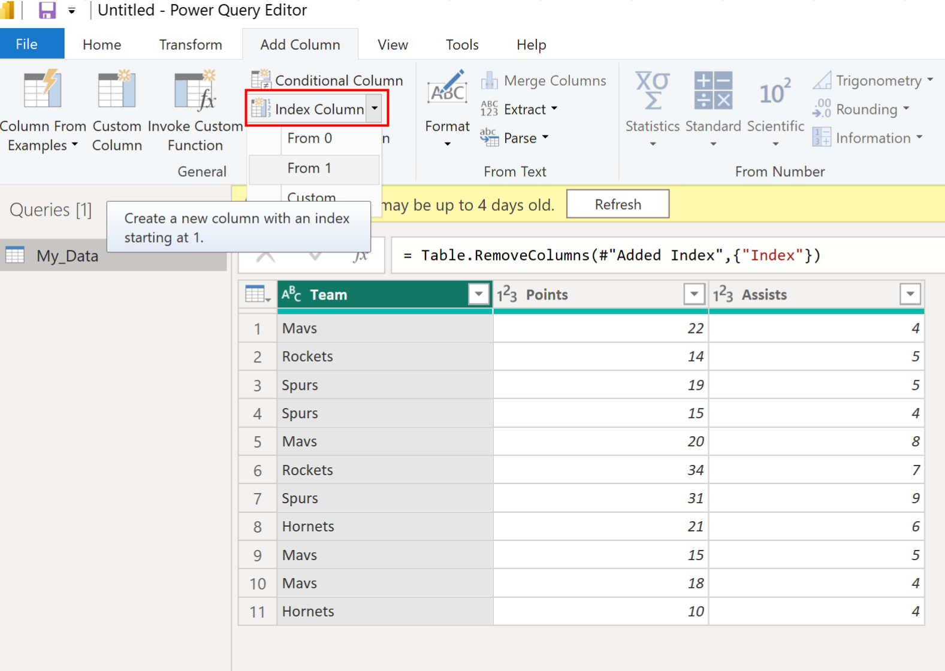945x671 pixels.
Task: Click the table menu icon at grid corner
Action: (x=258, y=295)
